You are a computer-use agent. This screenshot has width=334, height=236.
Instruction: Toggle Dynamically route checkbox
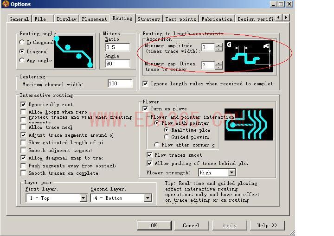[x=24, y=105]
